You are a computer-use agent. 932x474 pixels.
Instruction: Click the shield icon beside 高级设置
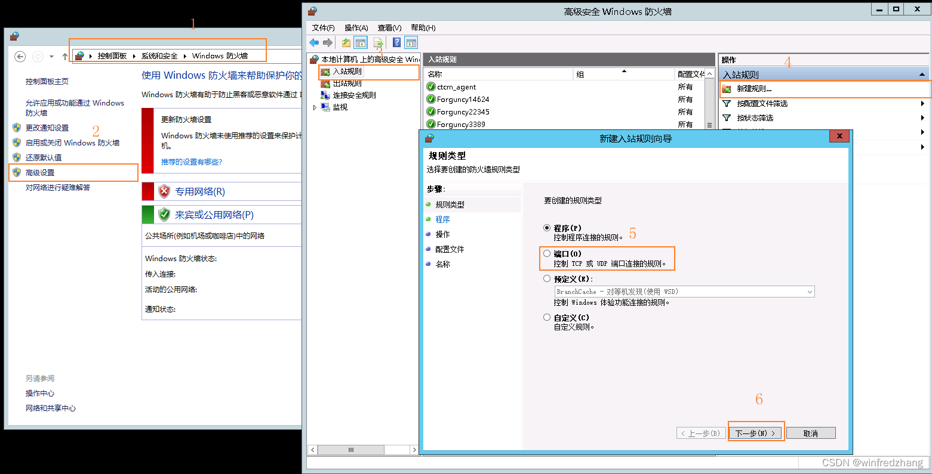click(x=17, y=172)
